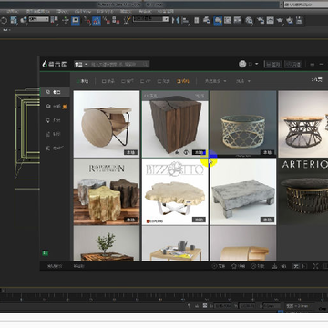The image size is (328, 328).
Task: Select the highlighted top tab in library sidebar
Action: pyautogui.click(x=55, y=92)
